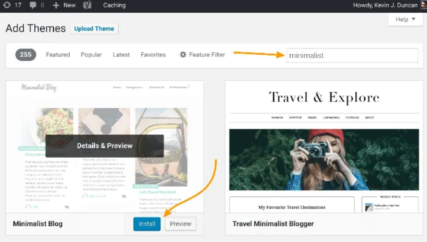Click Details & Preview overlay on Minimalist Blog
Screen dimensions: 427x242
coord(104,146)
